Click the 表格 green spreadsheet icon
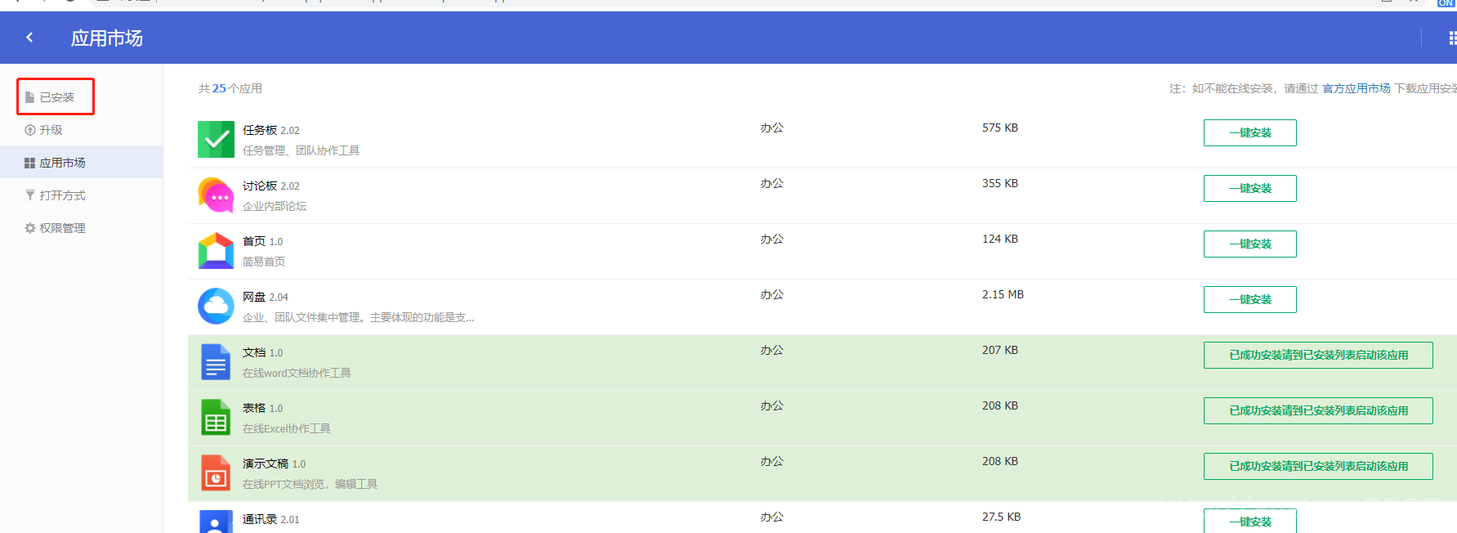Image resolution: width=1457 pixels, height=533 pixels. [x=216, y=417]
